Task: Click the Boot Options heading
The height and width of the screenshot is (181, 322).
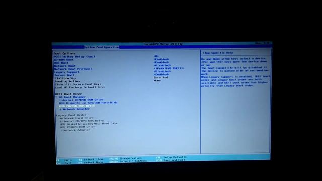Action: (x=64, y=53)
